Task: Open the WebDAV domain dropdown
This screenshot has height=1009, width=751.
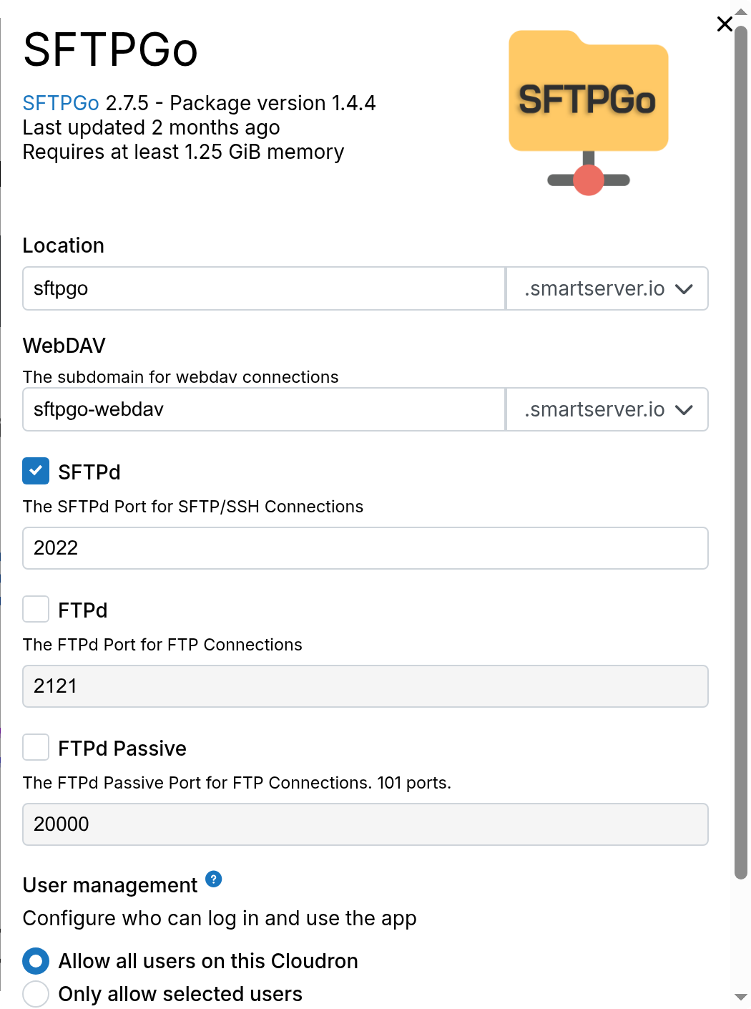Action: pos(607,409)
